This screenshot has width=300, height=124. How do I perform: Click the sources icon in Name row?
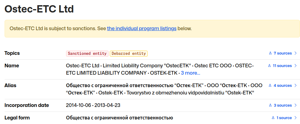[269, 66]
